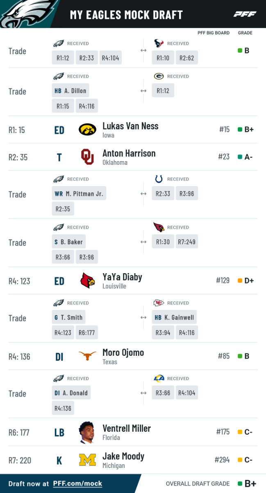Click the HB A. Dillon trade chip

tap(70, 91)
